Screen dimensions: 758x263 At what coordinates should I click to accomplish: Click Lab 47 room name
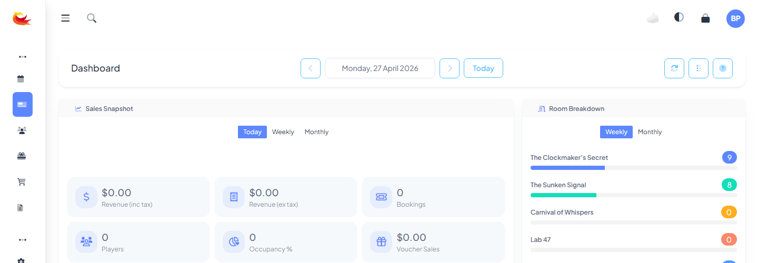pyautogui.click(x=541, y=239)
